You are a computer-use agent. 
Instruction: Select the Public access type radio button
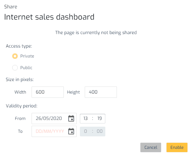15,68
